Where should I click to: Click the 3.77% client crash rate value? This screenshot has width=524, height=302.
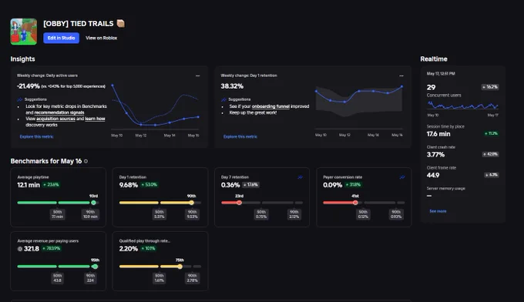435,155
